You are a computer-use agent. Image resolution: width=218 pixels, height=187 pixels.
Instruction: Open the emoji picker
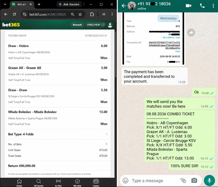coord(126,181)
